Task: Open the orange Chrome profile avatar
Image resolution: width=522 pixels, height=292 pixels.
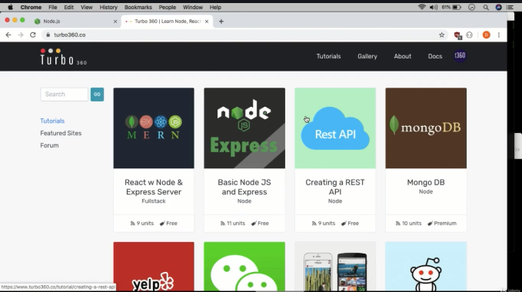Action: point(486,35)
